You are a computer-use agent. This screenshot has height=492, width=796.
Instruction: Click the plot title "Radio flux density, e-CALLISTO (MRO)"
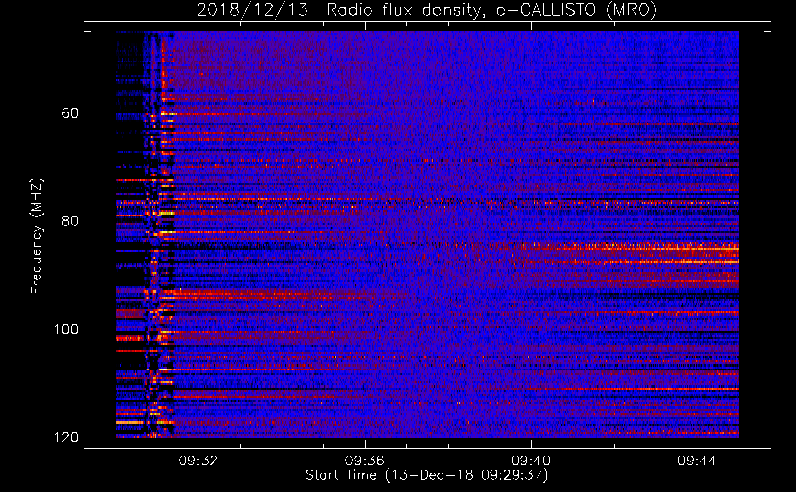[491, 10]
